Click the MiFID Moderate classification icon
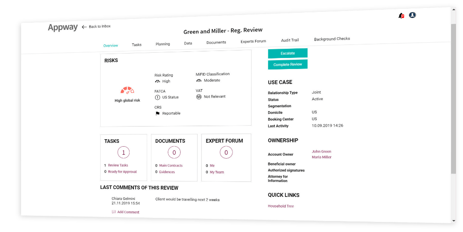 pyautogui.click(x=199, y=80)
